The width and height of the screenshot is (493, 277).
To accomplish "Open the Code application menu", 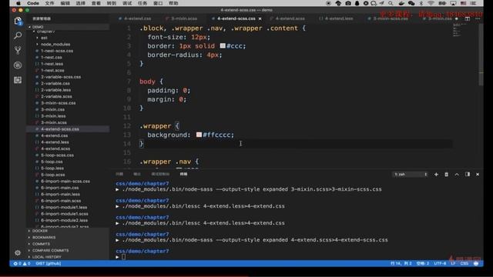I will click(x=33, y=3).
